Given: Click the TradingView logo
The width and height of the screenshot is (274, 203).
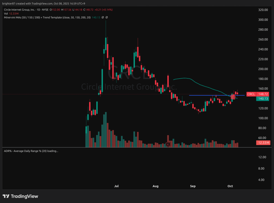Looking at the screenshot, I should pyautogui.click(x=21, y=196).
